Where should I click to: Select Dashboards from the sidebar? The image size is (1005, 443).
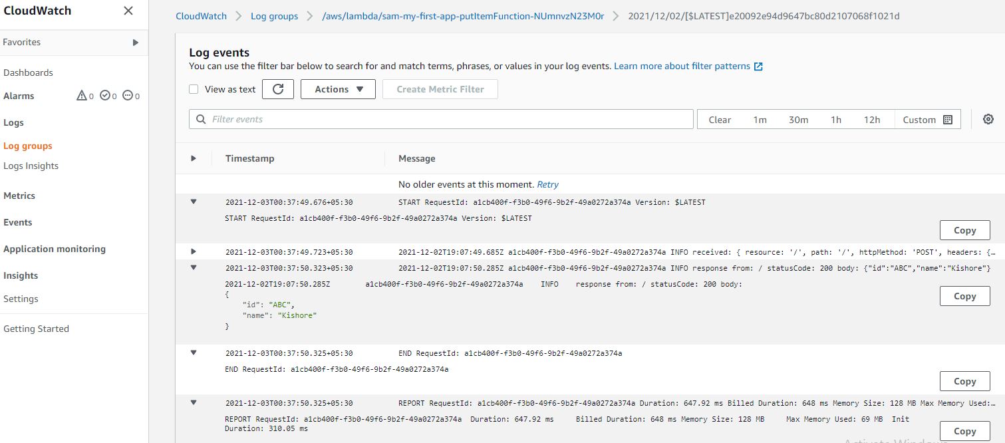28,73
